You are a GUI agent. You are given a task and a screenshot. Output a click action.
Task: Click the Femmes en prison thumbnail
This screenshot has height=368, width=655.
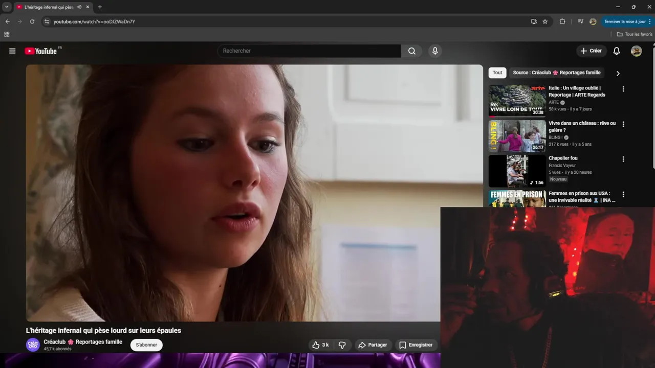[517, 198]
